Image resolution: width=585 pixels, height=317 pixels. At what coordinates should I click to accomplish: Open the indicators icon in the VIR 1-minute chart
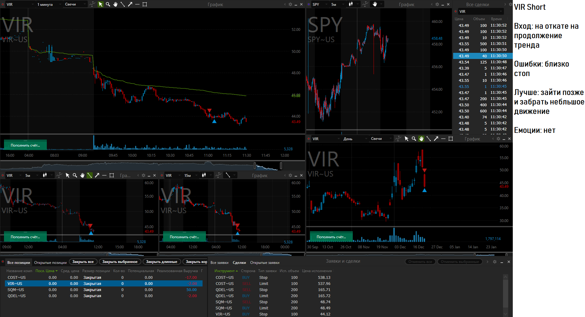tap(92, 4)
